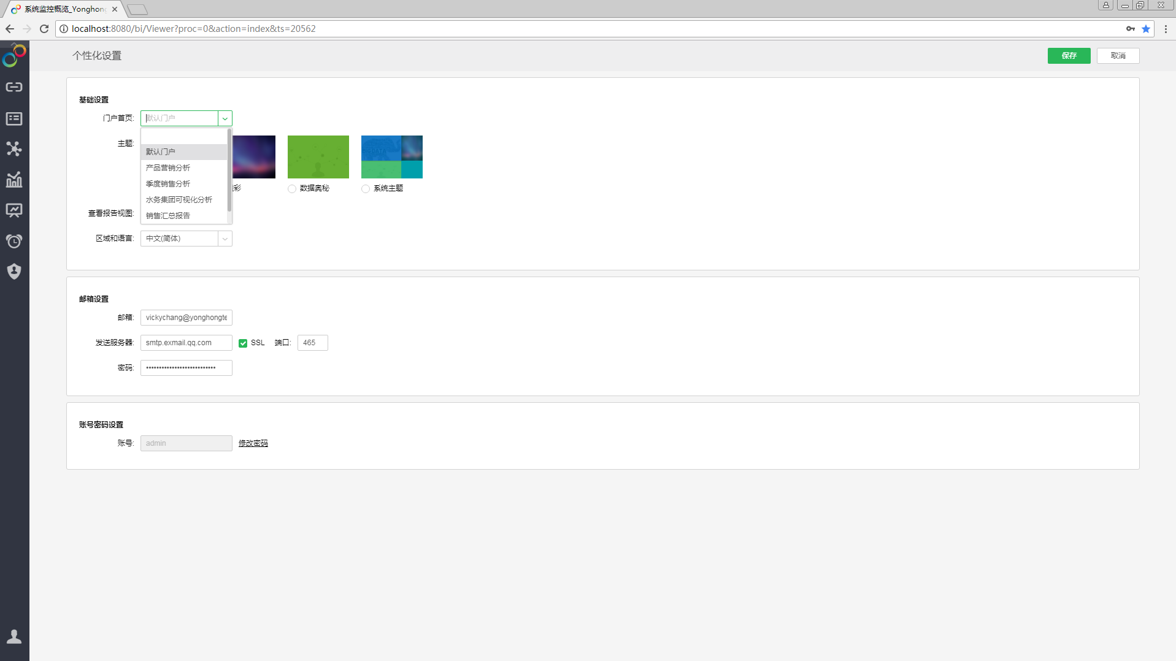Choose 销售汇总报告 from the dropdown list
Screen dimensions: 1176x661
click(184, 215)
